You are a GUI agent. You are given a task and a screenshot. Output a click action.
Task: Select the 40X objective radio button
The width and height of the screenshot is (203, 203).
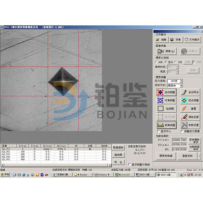tap(156, 62)
